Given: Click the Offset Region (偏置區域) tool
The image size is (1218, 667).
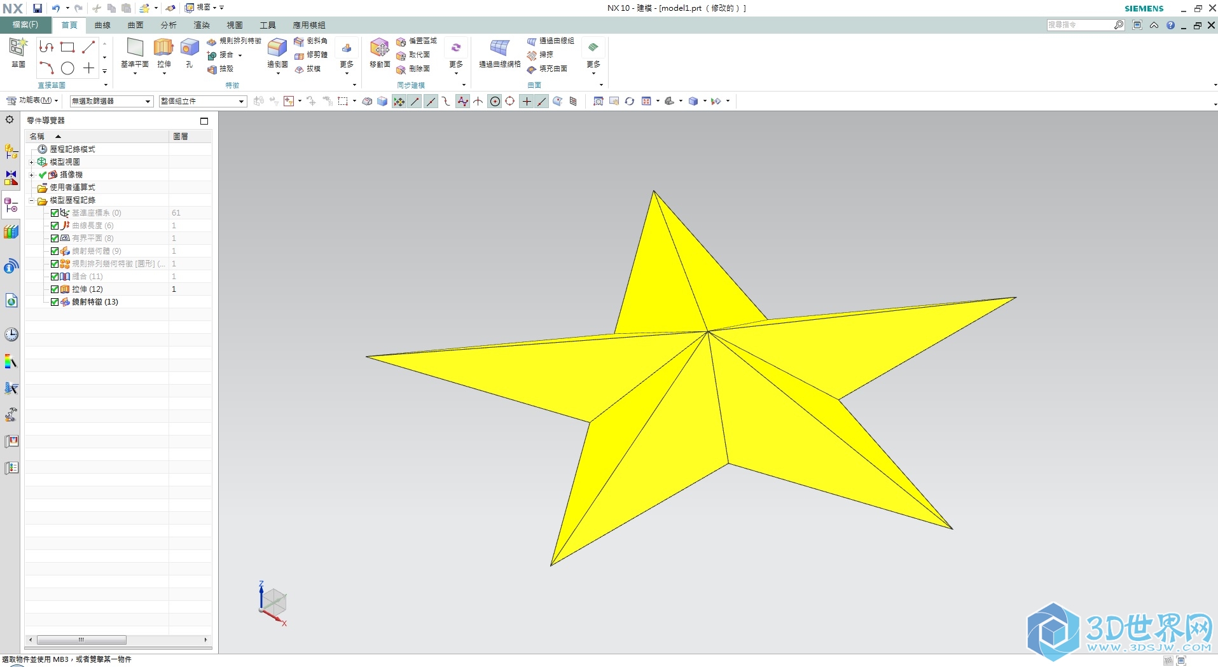Looking at the screenshot, I should 417,41.
